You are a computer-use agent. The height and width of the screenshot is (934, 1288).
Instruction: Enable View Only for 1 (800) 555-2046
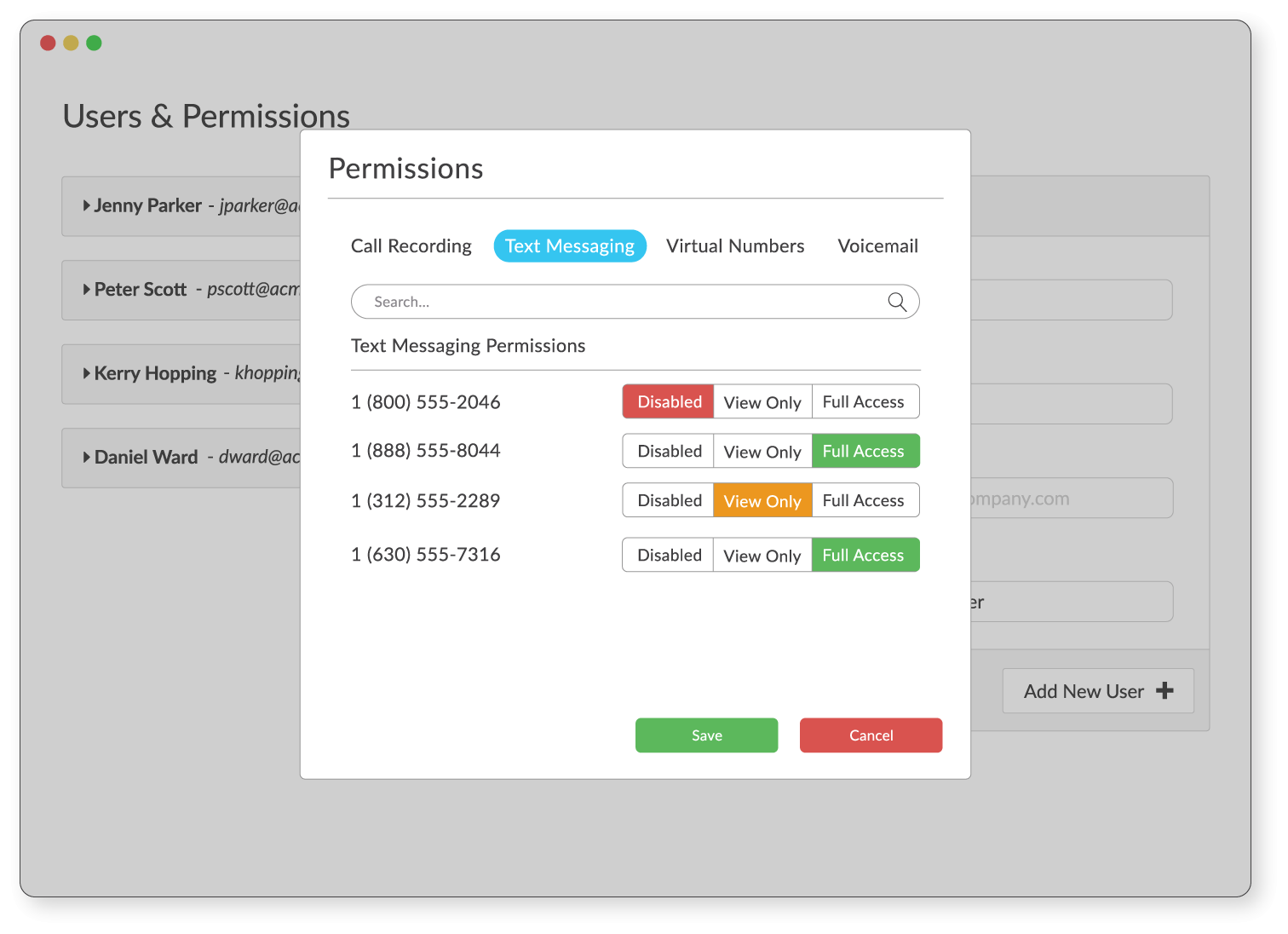(762, 401)
